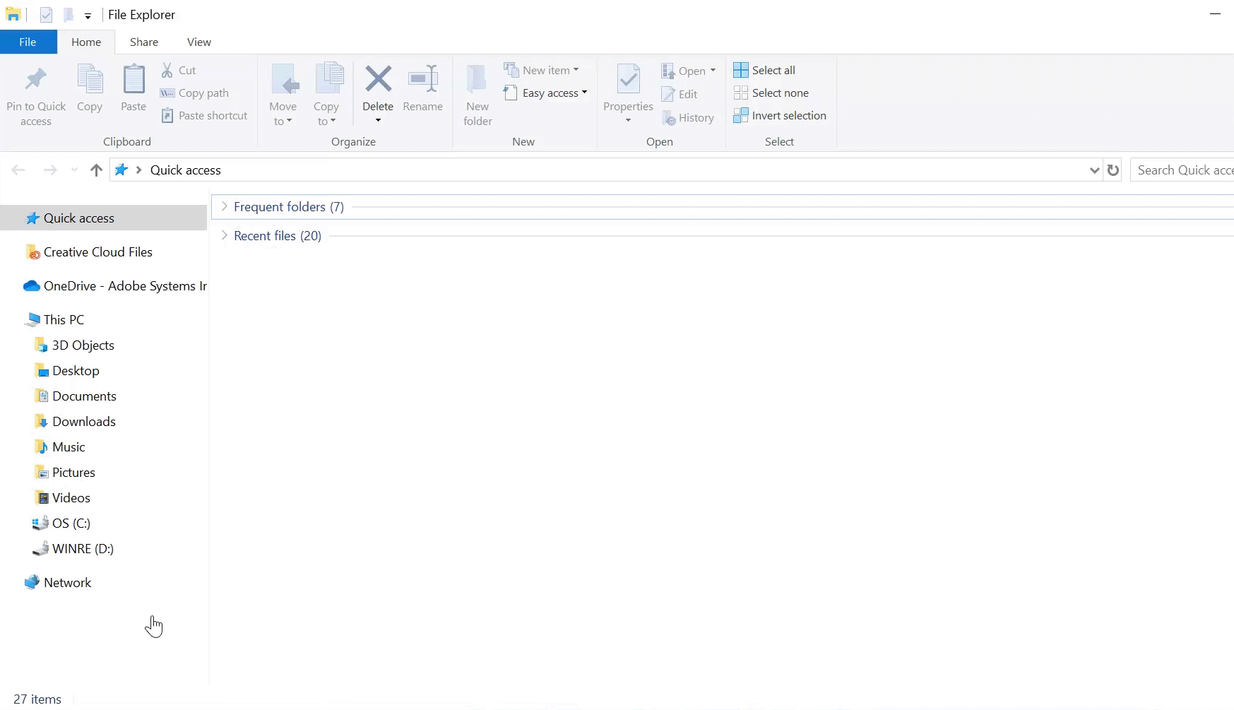Image resolution: width=1234 pixels, height=710 pixels.
Task: Click the Select all icon
Action: click(740, 70)
